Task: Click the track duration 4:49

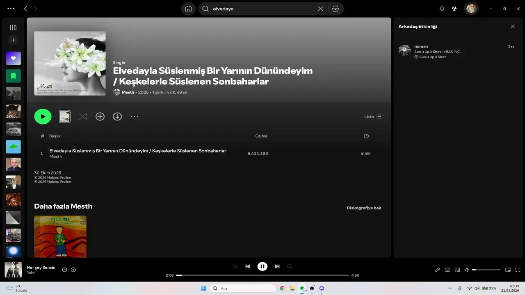Action: tap(365, 154)
